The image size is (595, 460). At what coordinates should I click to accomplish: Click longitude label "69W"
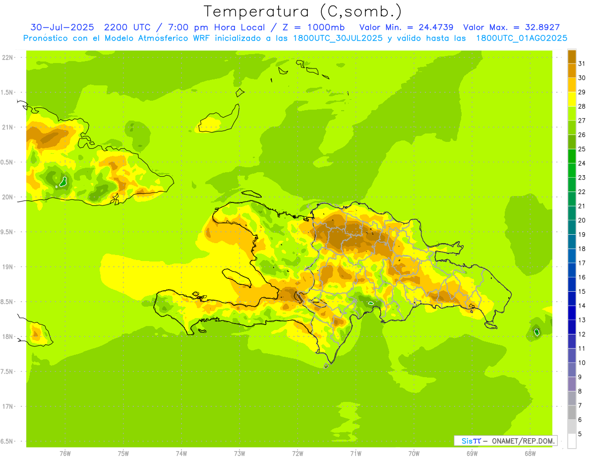[x=472, y=453]
